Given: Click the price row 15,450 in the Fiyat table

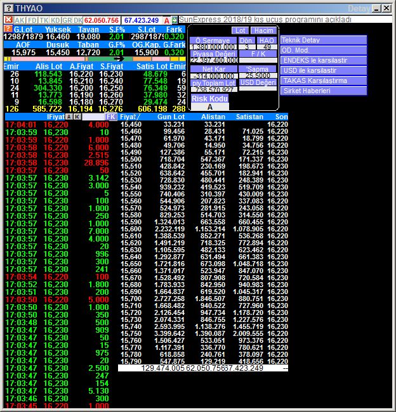Looking at the screenshot, I should click(x=204, y=124).
